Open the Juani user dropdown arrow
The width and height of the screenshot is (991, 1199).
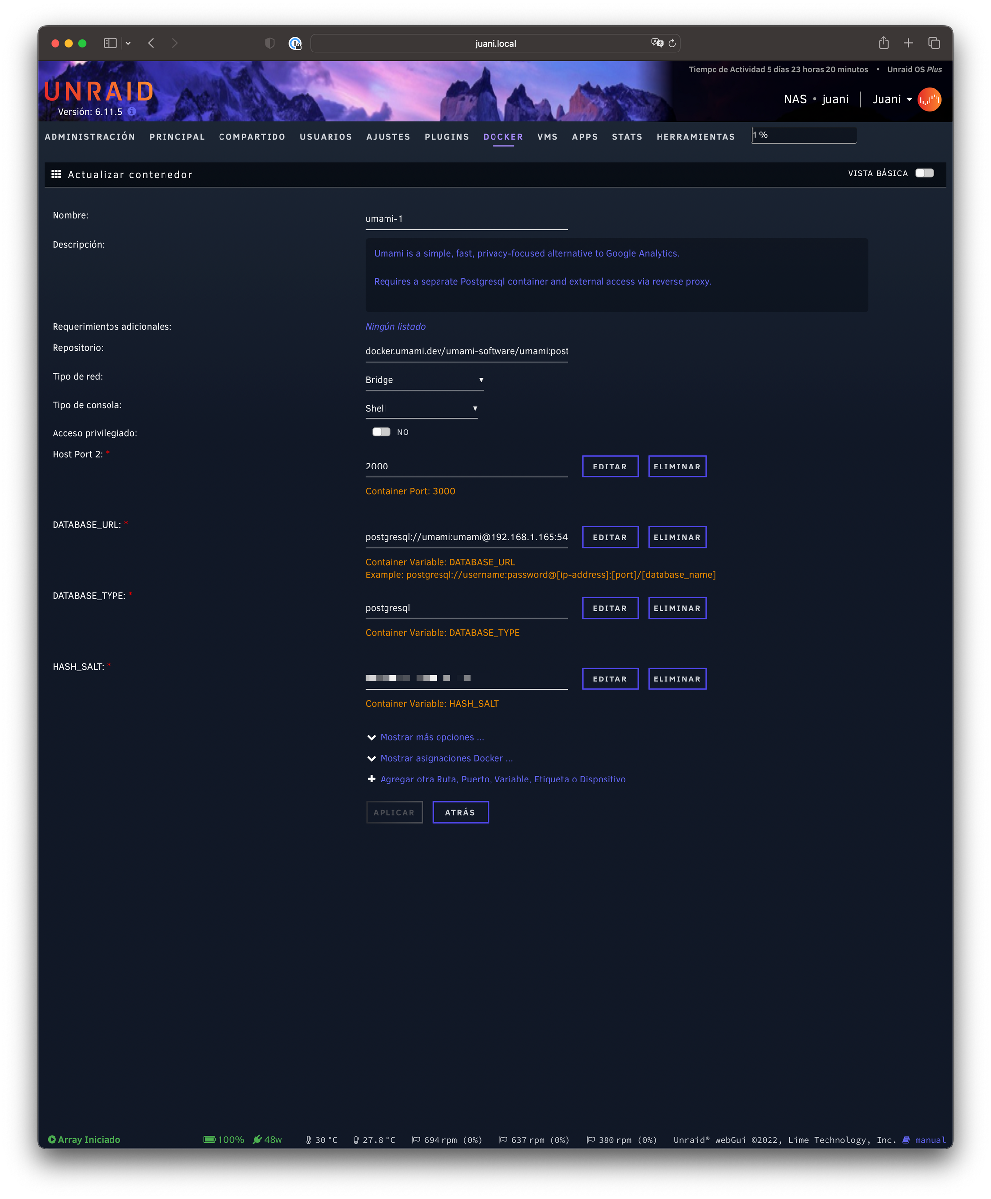click(x=909, y=99)
